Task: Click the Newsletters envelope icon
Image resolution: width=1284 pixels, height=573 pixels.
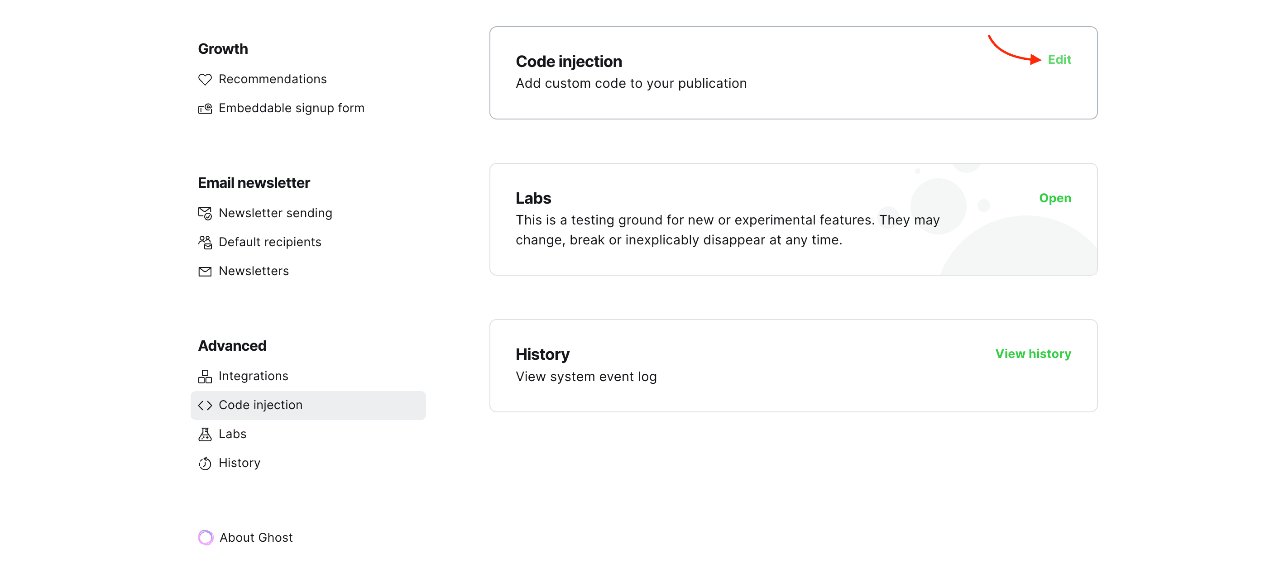Action: click(205, 271)
